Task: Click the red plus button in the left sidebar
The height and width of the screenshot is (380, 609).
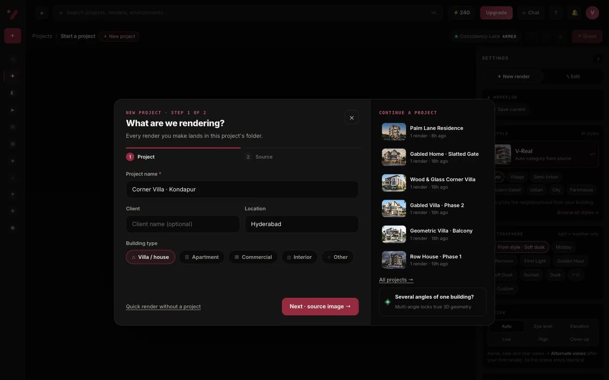Action: pos(12,36)
